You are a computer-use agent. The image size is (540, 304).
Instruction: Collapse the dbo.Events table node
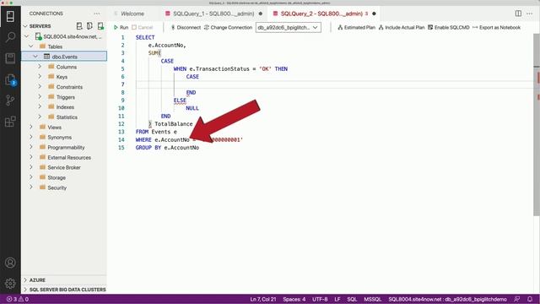(x=35, y=57)
